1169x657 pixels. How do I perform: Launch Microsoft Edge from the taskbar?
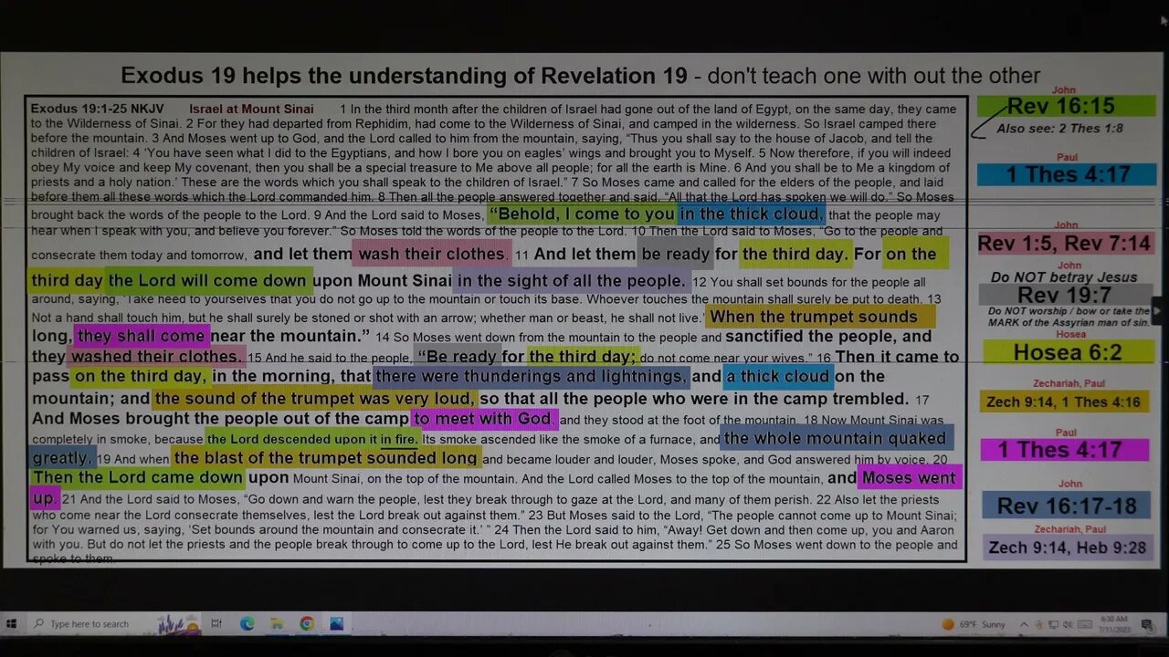click(x=247, y=624)
